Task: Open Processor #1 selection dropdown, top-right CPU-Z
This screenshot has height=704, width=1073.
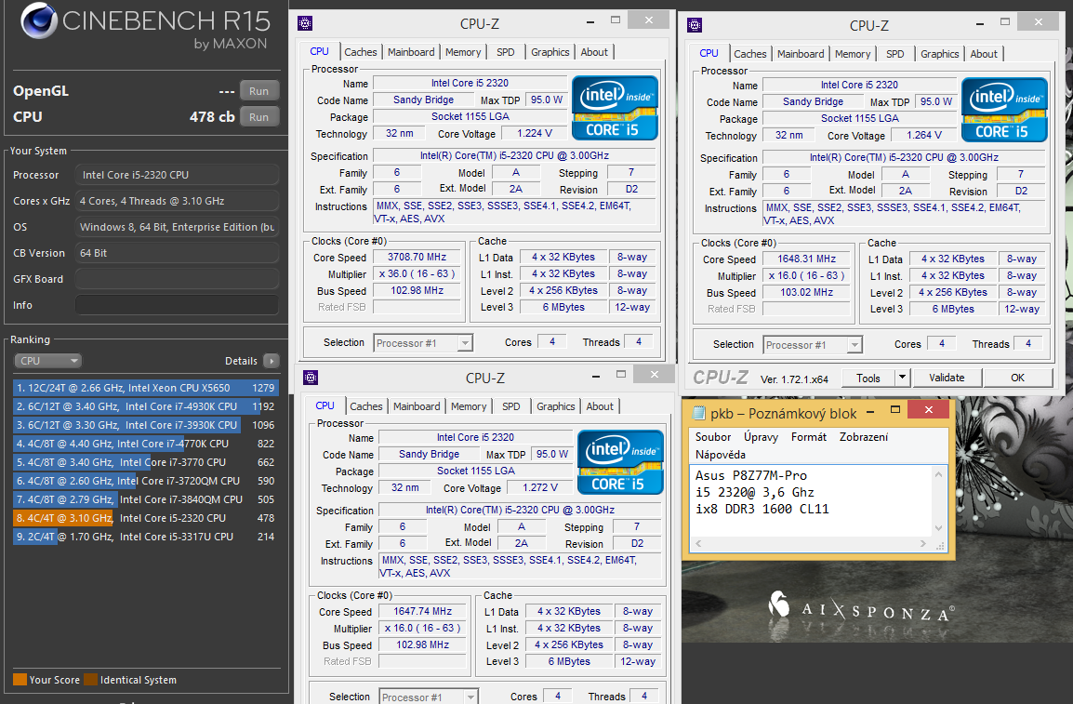Action: pyautogui.click(x=813, y=345)
